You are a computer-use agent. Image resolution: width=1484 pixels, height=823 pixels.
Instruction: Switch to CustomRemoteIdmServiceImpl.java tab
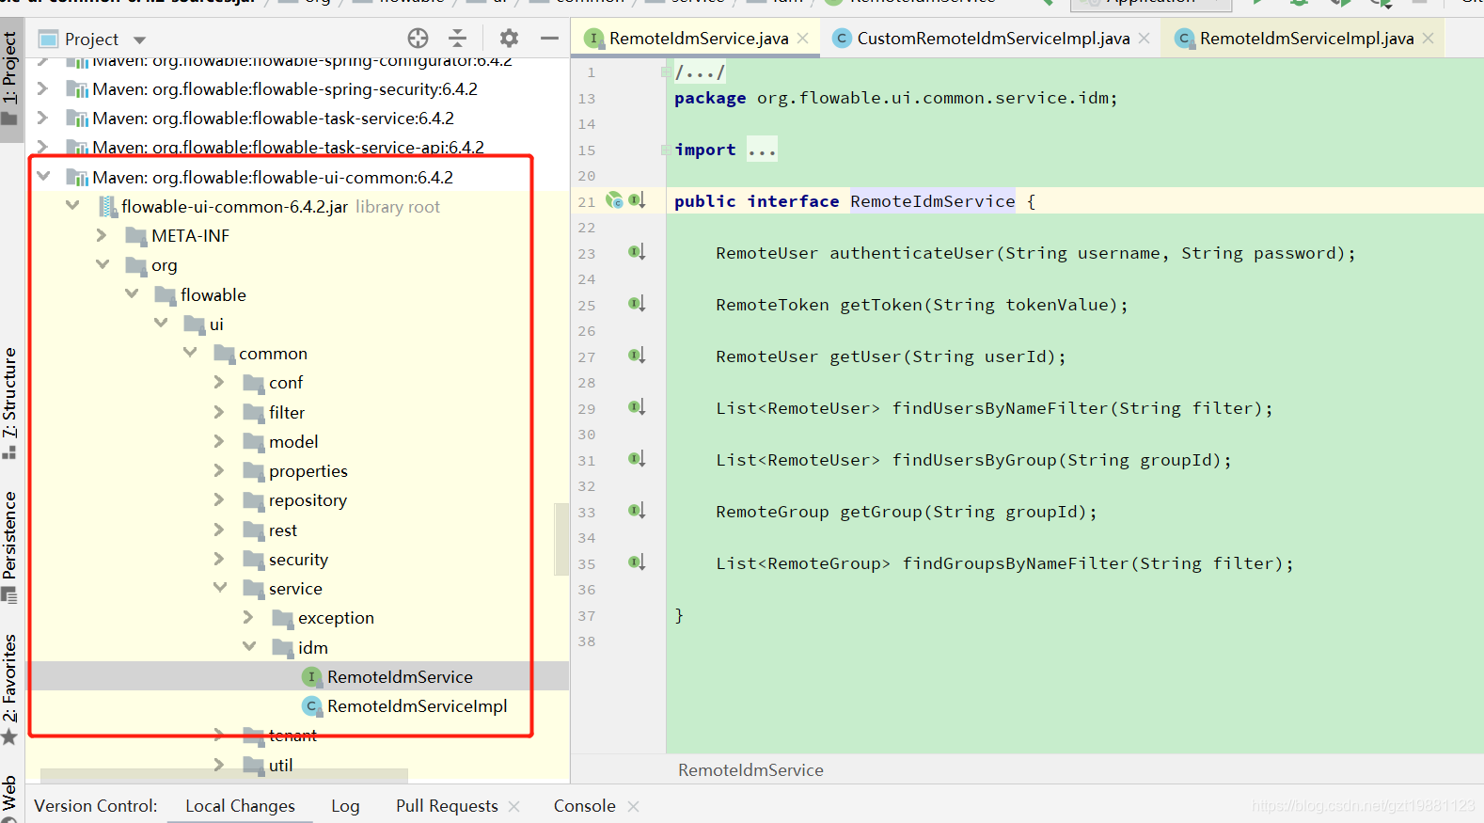point(992,39)
